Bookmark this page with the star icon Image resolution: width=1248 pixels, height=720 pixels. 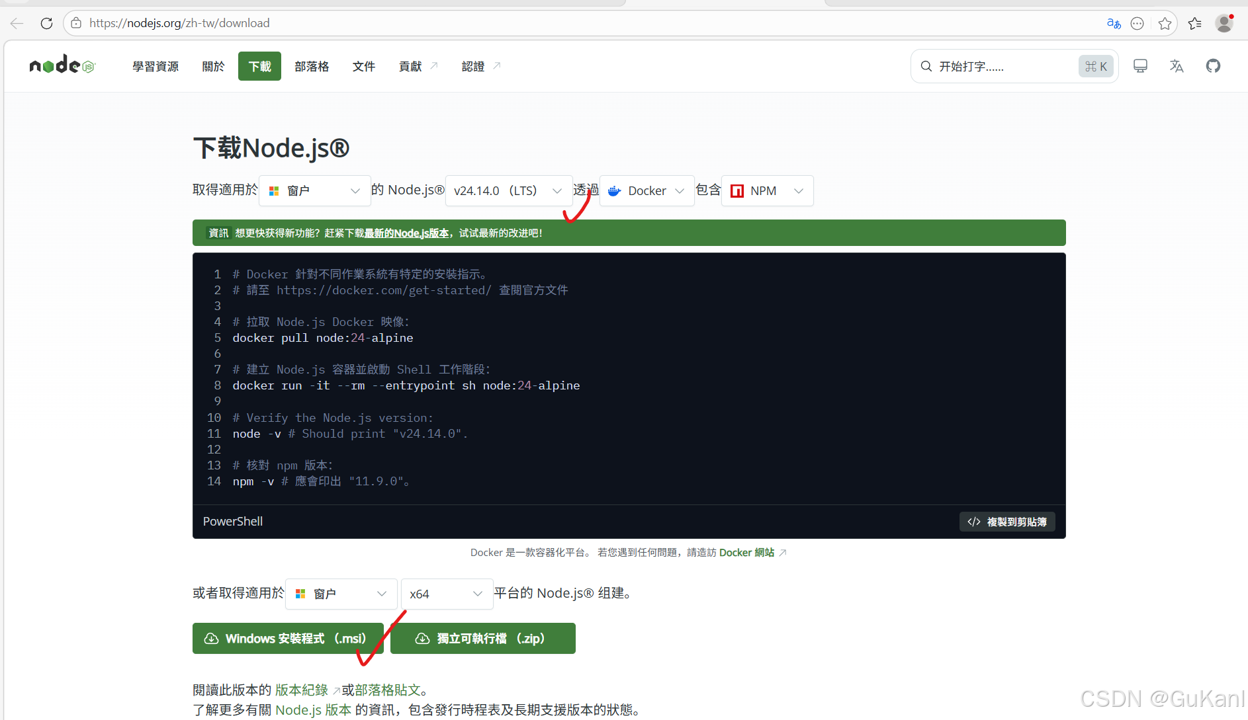coord(1165,24)
